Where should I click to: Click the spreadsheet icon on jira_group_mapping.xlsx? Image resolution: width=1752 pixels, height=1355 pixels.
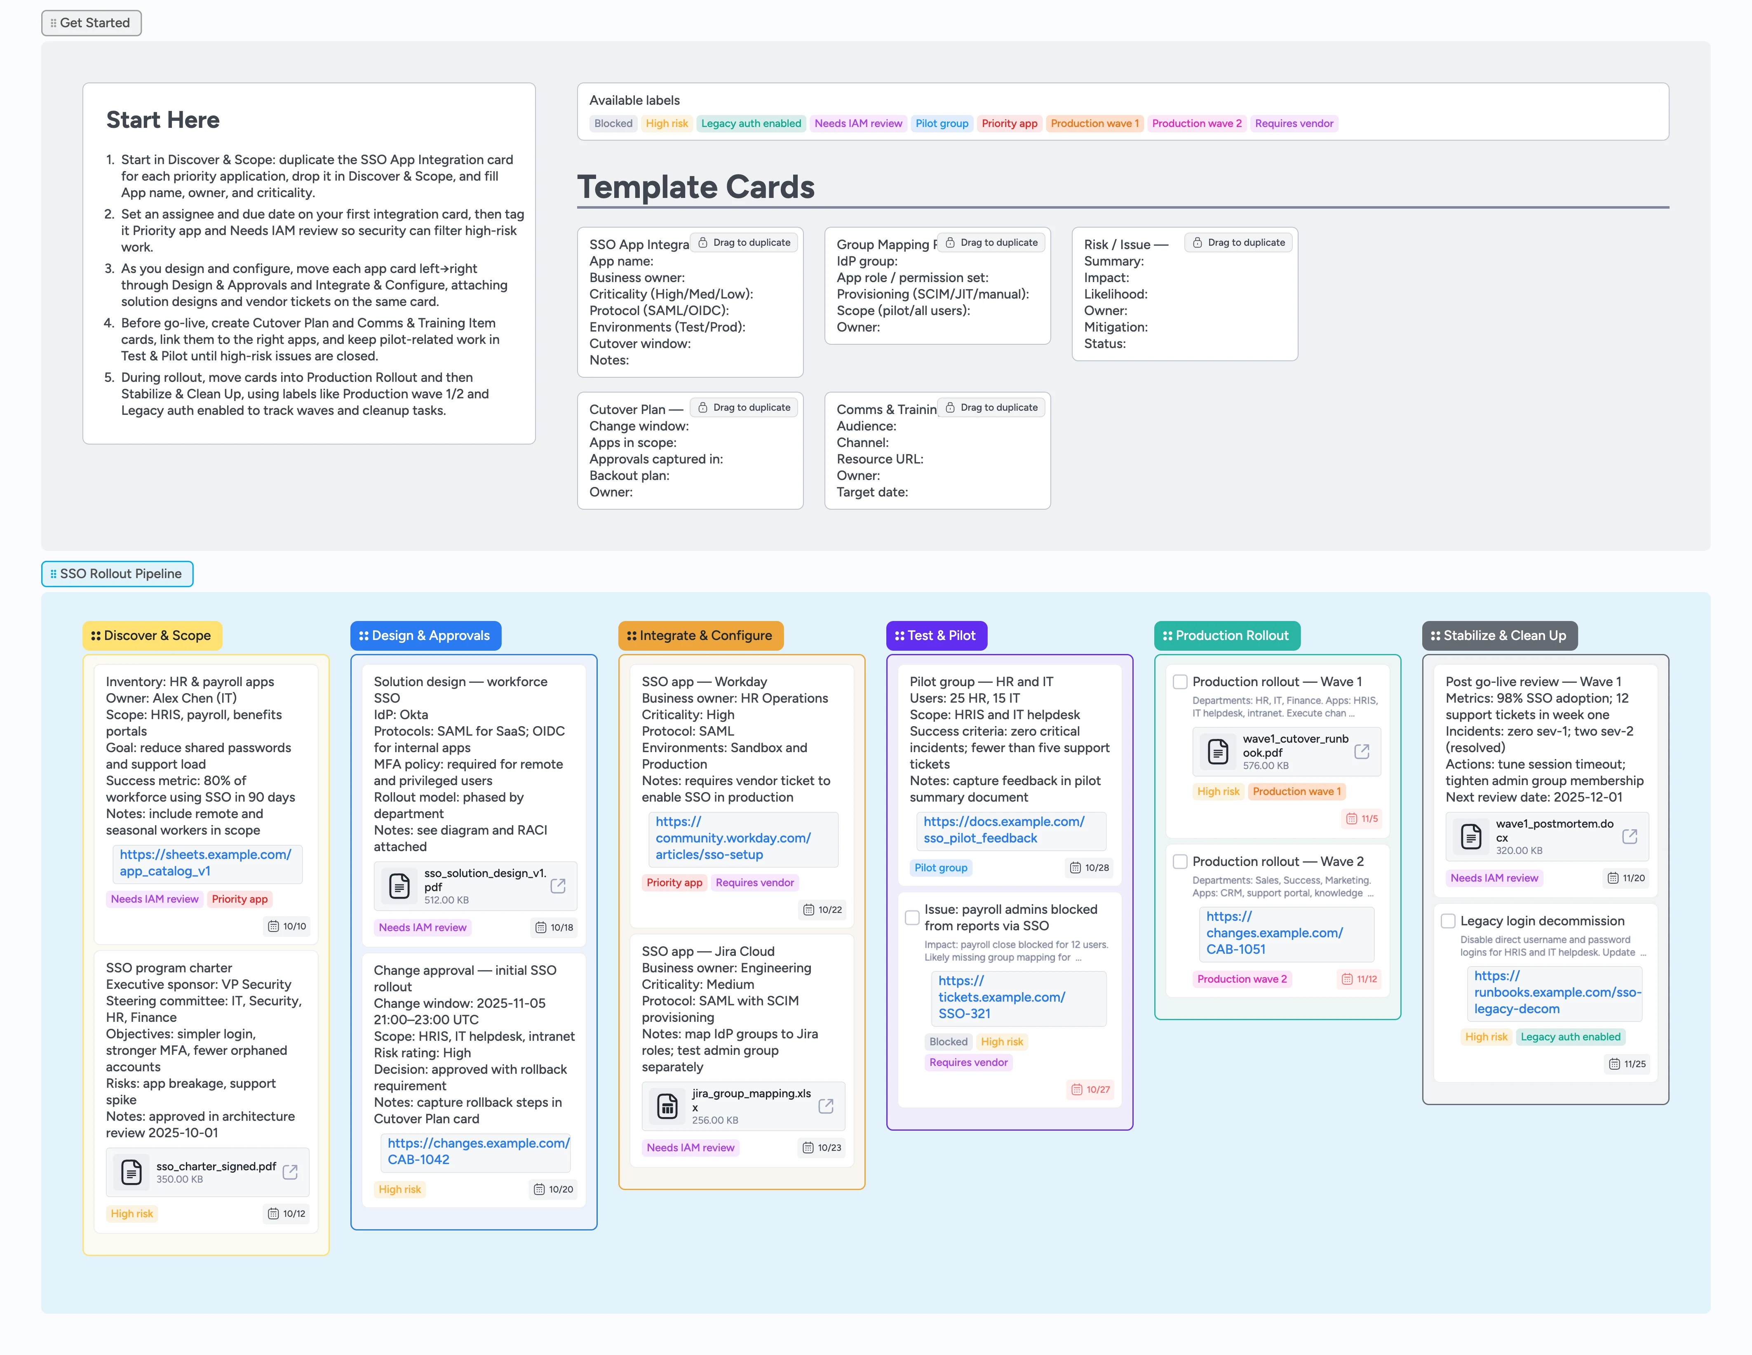click(667, 1106)
